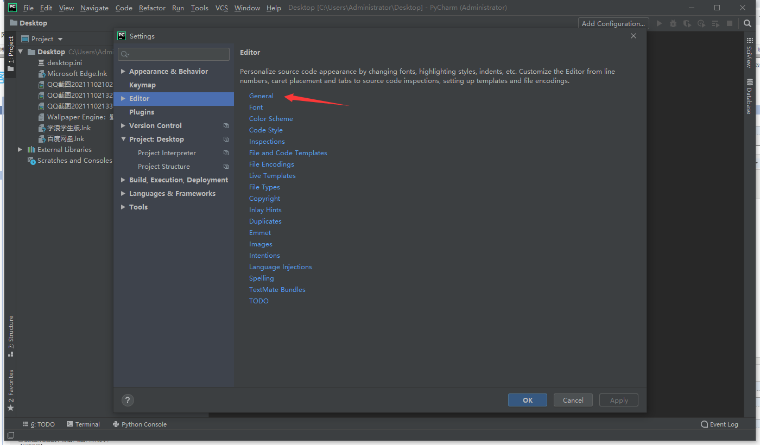Click the OK button
760x445 pixels.
point(528,400)
